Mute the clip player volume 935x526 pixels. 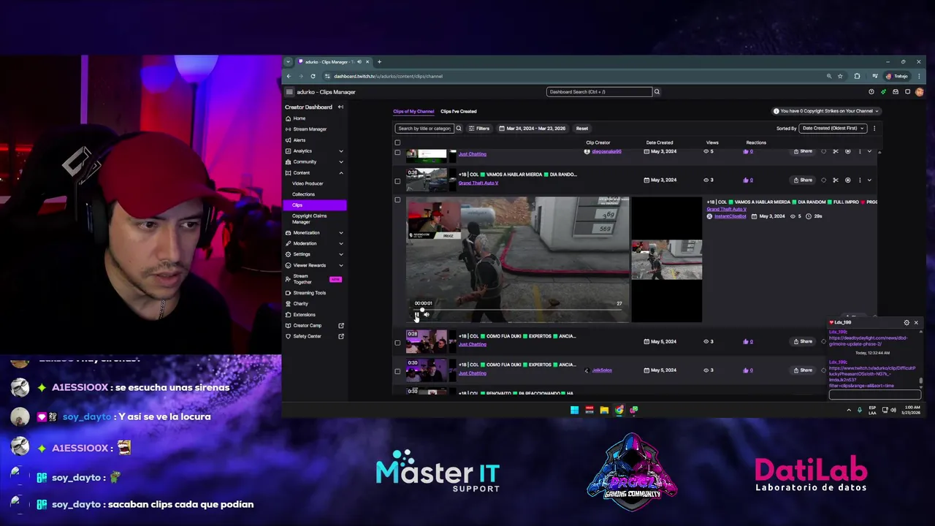[427, 315]
